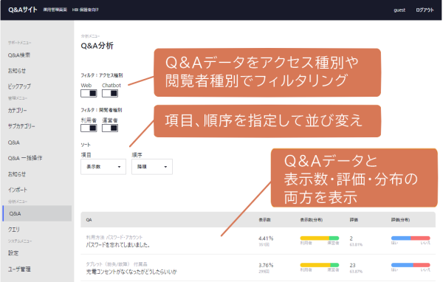Go to カテゴリー management page

[17, 111]
